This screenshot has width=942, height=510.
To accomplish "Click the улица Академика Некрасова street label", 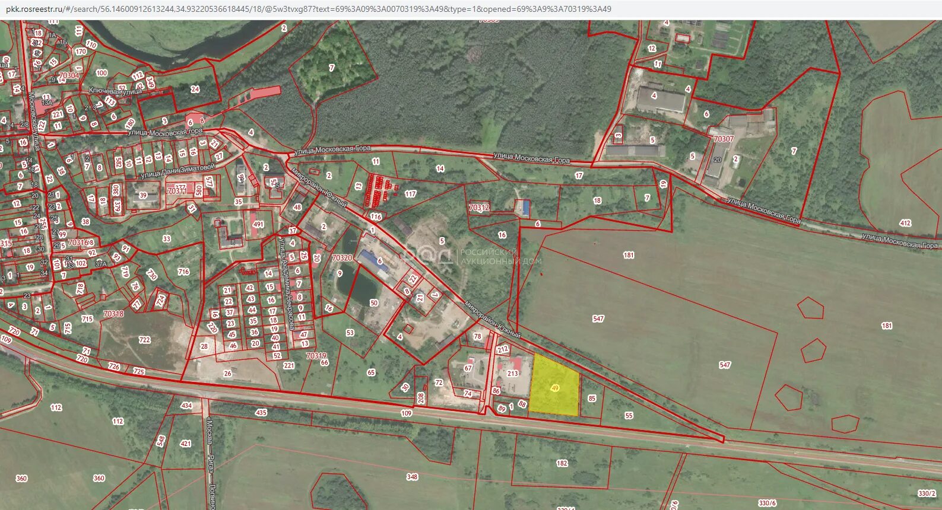I will tap(287, 283).
